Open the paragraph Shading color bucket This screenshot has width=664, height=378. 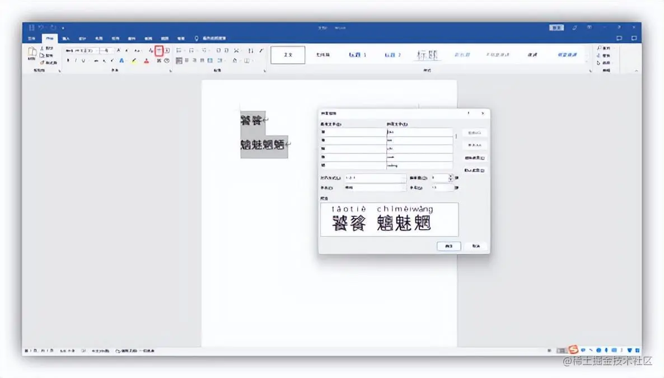(x=235, y=60)
